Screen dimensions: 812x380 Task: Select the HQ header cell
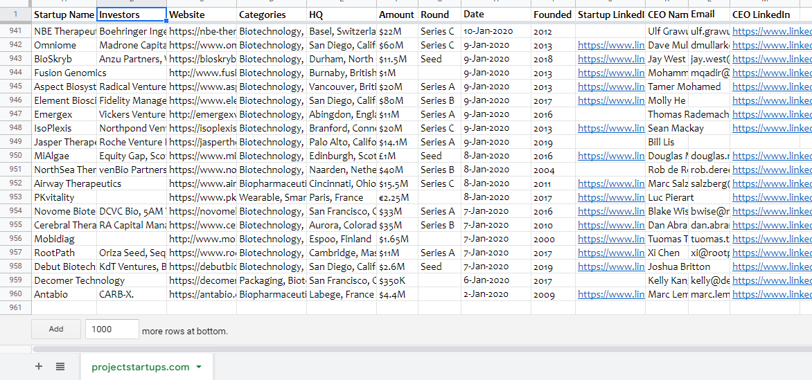(x=342, y=15)
